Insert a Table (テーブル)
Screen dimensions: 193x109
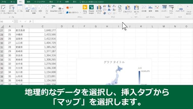[20, 8]
